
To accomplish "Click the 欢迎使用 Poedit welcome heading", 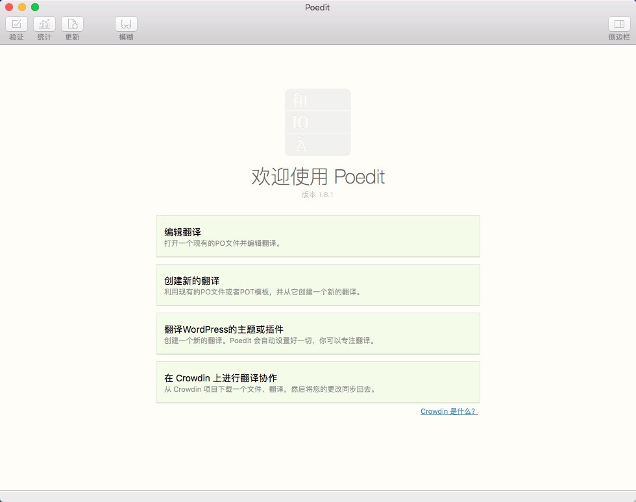I will click(317, 176).
